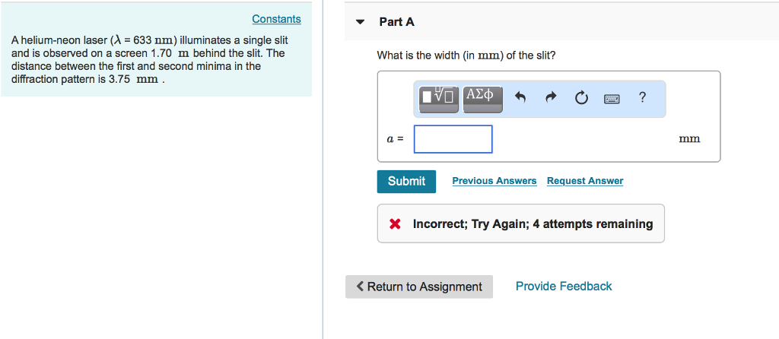Open the Constants link
Viewport: 779px width, 339px height.
coord(276,19)
